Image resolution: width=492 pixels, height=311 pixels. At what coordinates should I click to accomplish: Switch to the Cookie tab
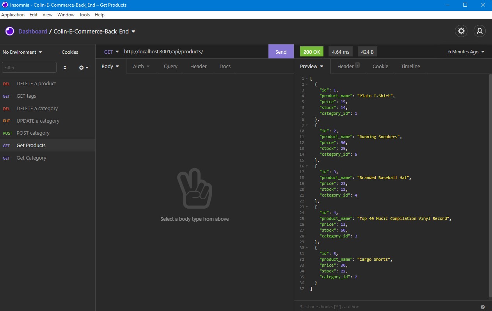click(x=380, y=66)
